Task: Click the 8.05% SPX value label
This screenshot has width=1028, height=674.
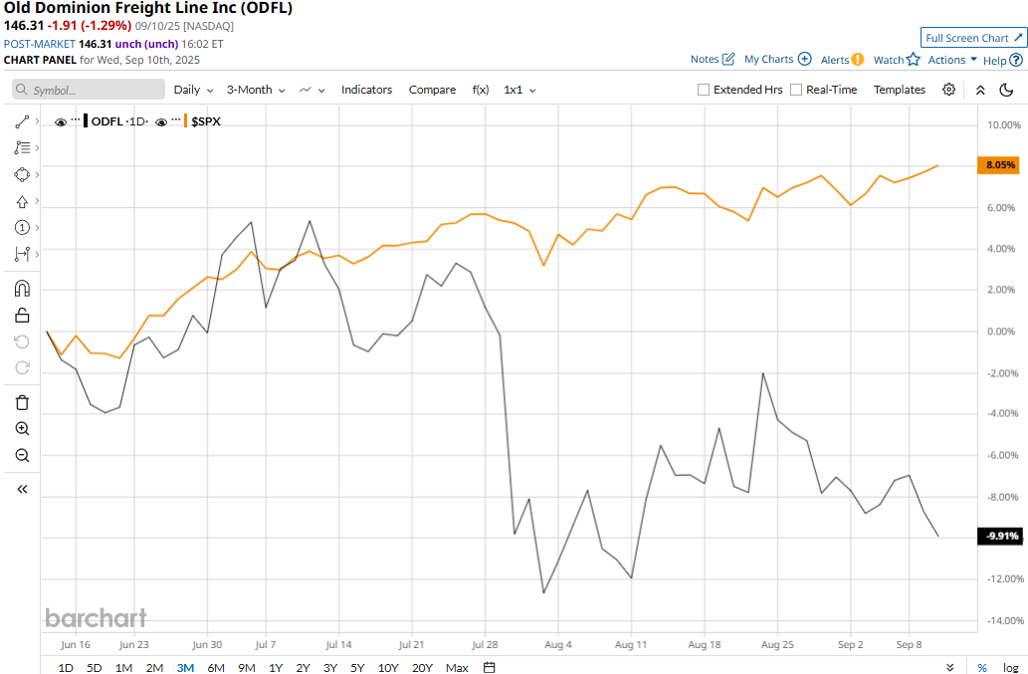Action: pos(998,164)
